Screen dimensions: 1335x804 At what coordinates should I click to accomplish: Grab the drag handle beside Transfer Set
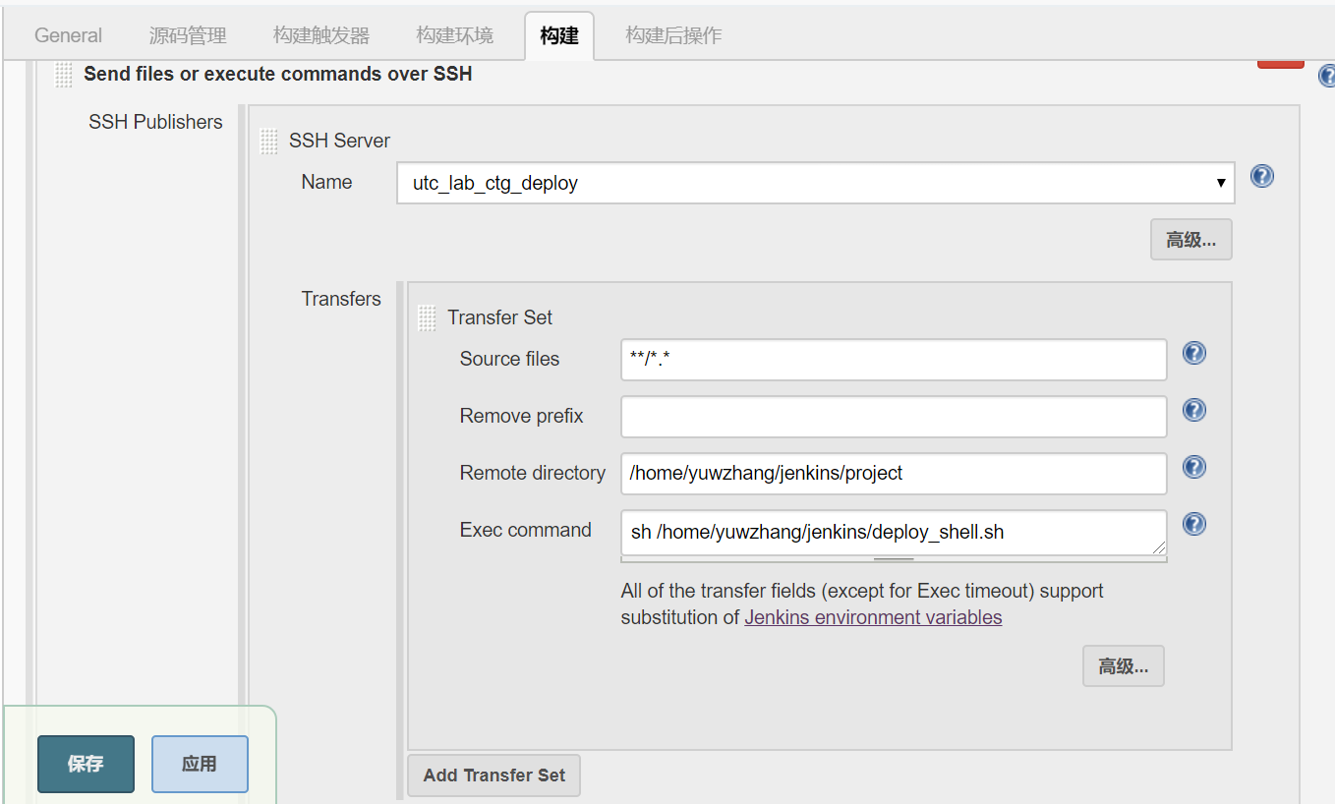[x=427, y=317]
